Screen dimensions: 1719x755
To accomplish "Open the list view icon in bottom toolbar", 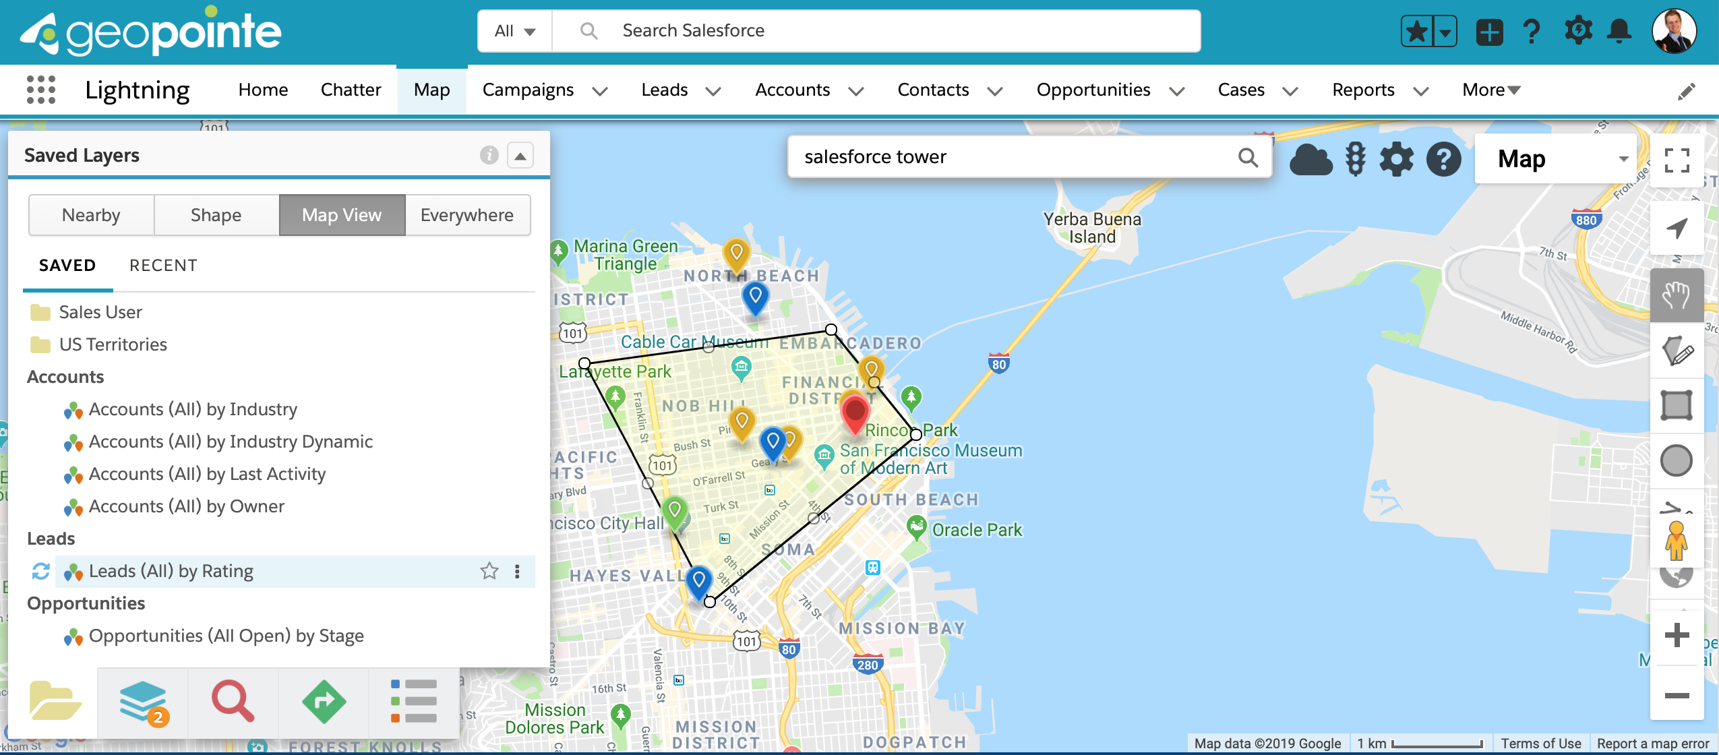I will [414, 702].
